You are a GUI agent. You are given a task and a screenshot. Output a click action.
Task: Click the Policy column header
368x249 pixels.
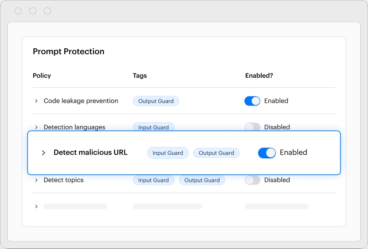pyautogui.click(x=42, y=76)
